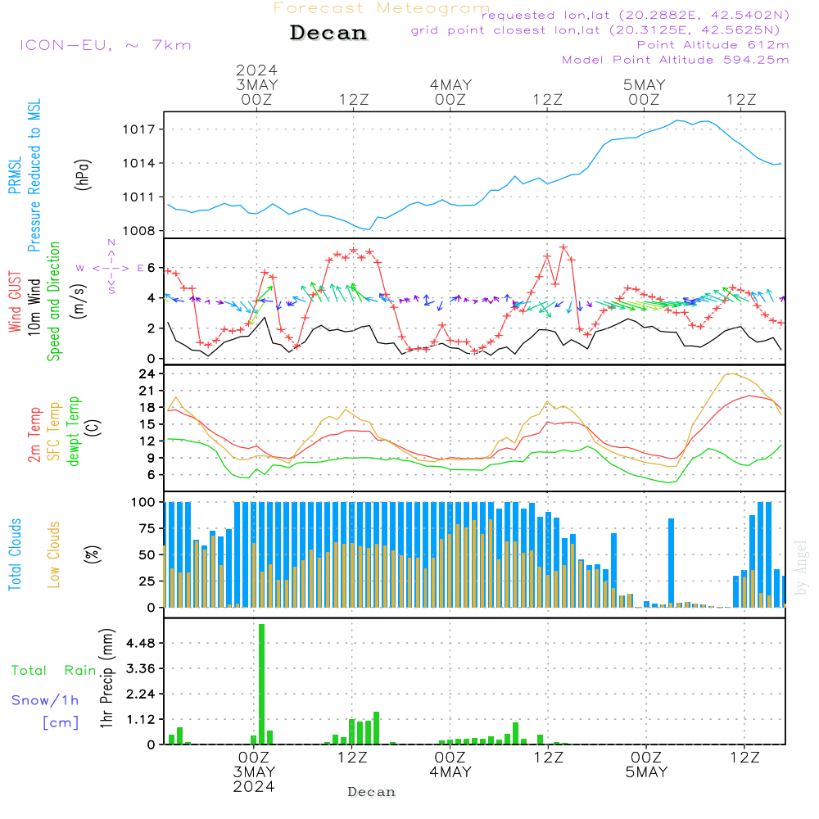This screenshot has width=819, height=819.
Task: Click the 5MAY label below the rain chart
Action: (646, 772)
